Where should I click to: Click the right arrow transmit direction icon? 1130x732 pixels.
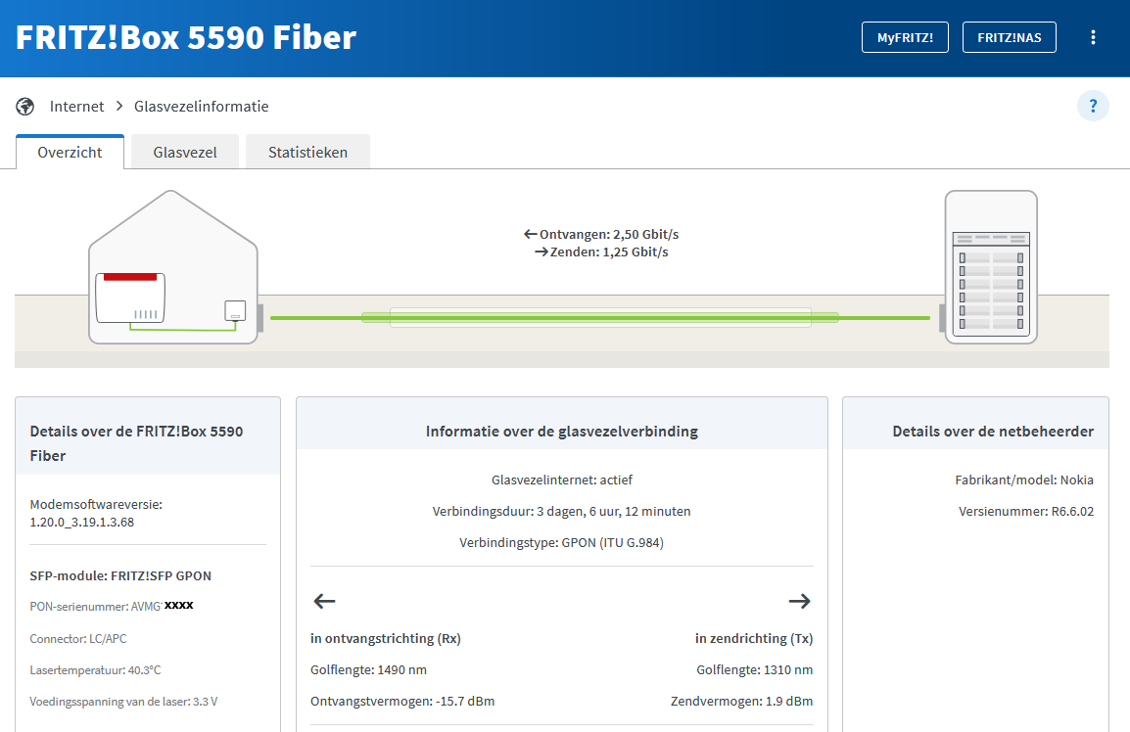point(799,601)
